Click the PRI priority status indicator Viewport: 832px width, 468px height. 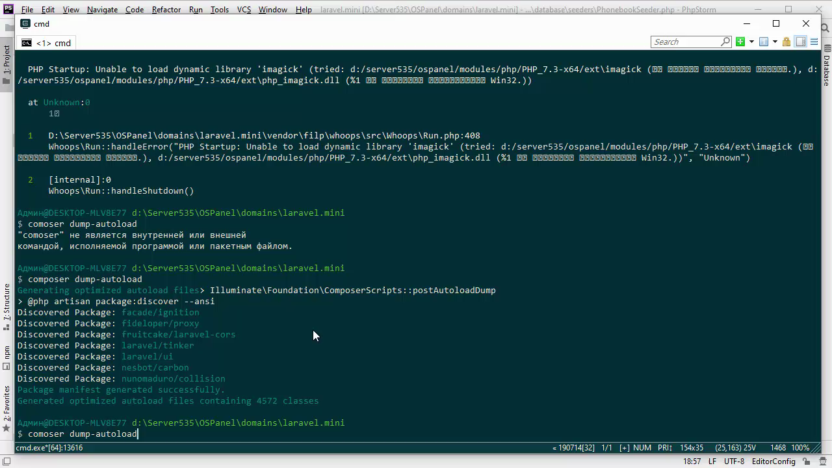pos(665,448)
